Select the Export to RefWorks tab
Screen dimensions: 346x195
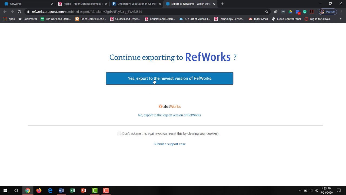(191, 4)
